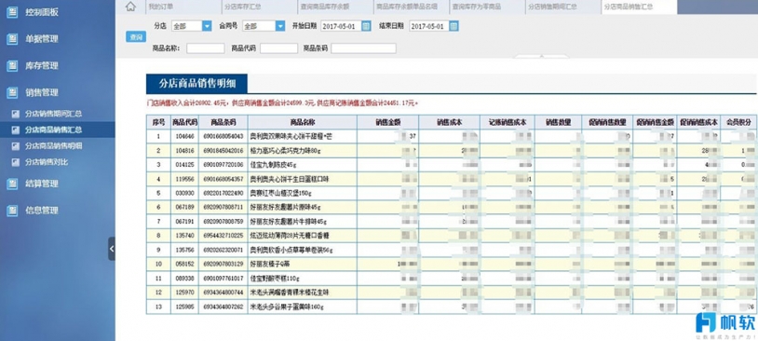Switch to the 查询库存为零商品 tab
758x341 pixels.
point(487,7)
